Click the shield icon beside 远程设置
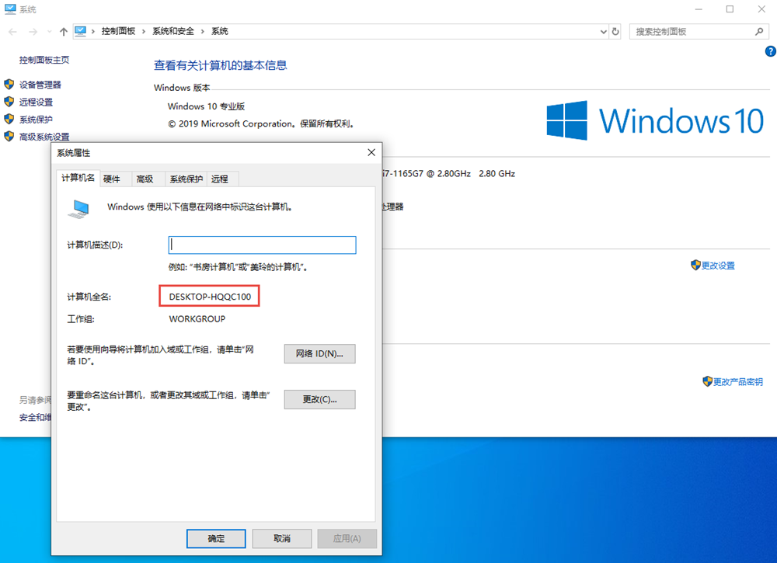Viewport: 777px width, 563px height. (9, 102)
